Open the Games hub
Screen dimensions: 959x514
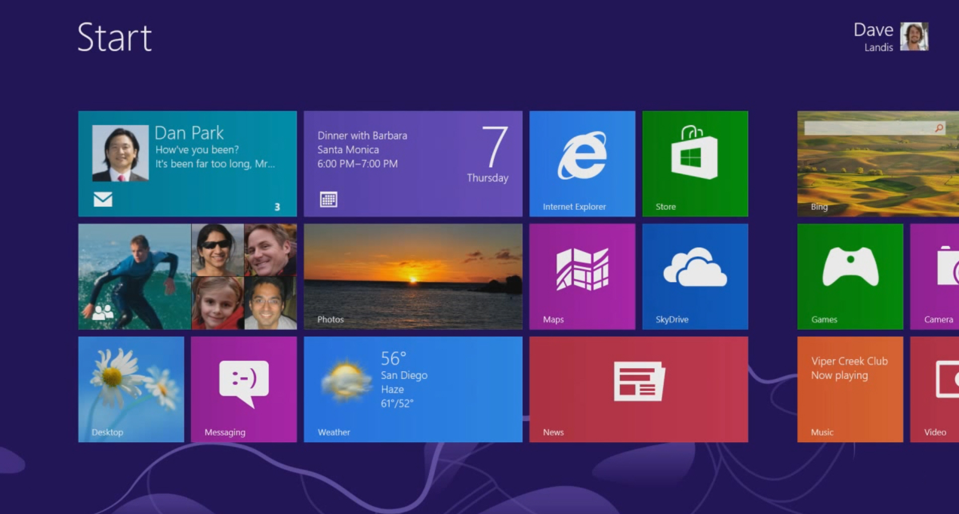[850, 277]
